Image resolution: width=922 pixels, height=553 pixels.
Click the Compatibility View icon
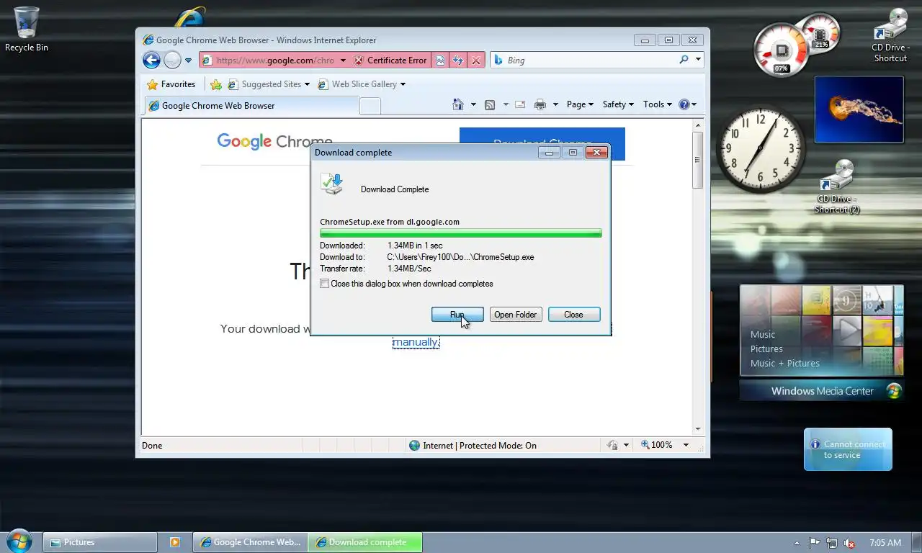click(440, 60)
